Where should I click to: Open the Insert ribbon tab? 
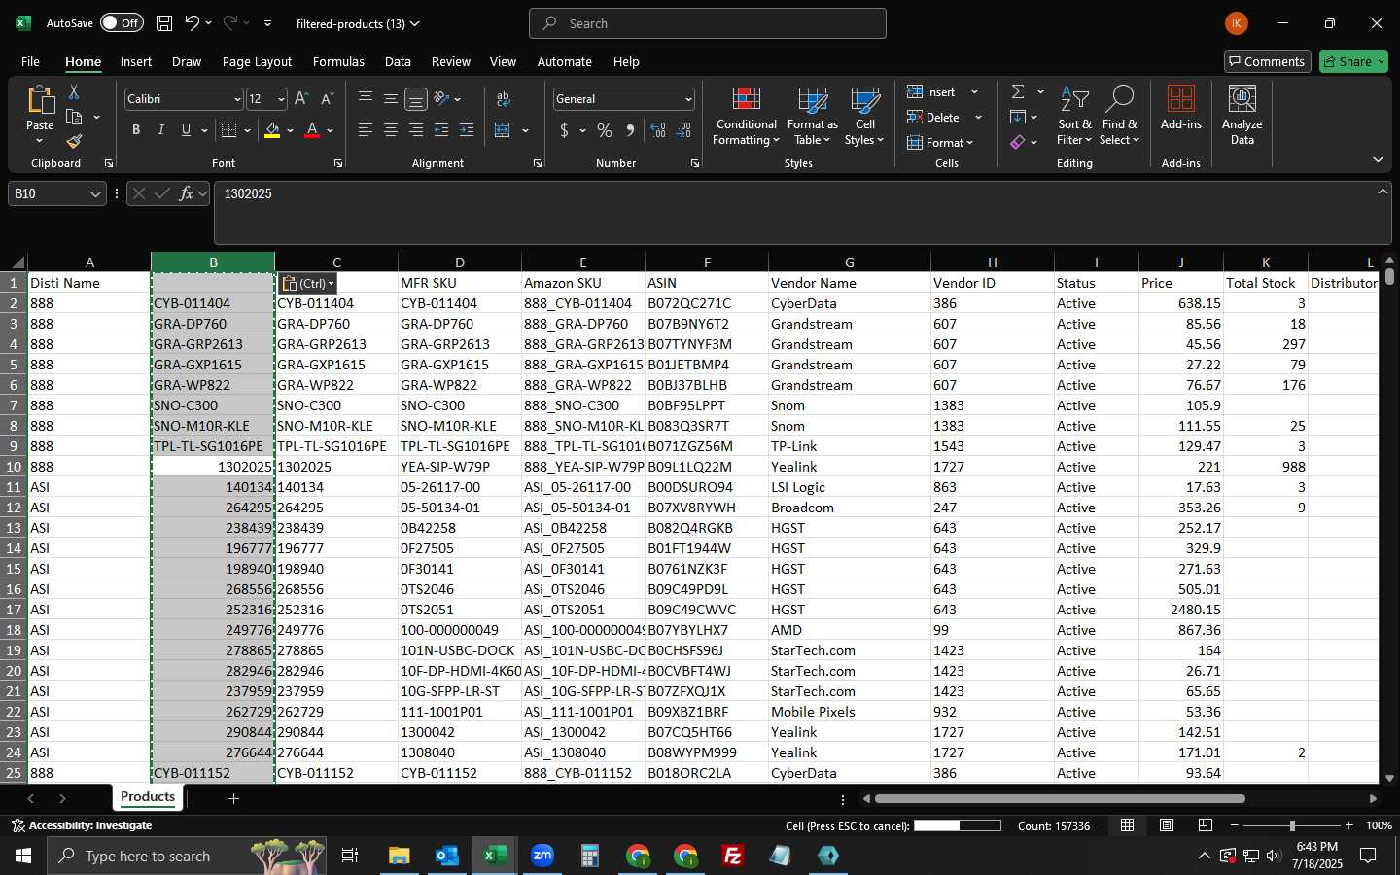[x=136, y=61]
